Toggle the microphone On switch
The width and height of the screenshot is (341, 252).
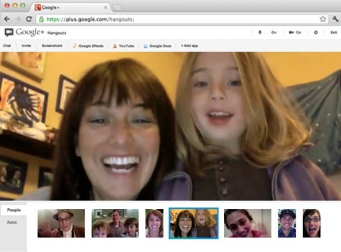(x=267, y=33)
